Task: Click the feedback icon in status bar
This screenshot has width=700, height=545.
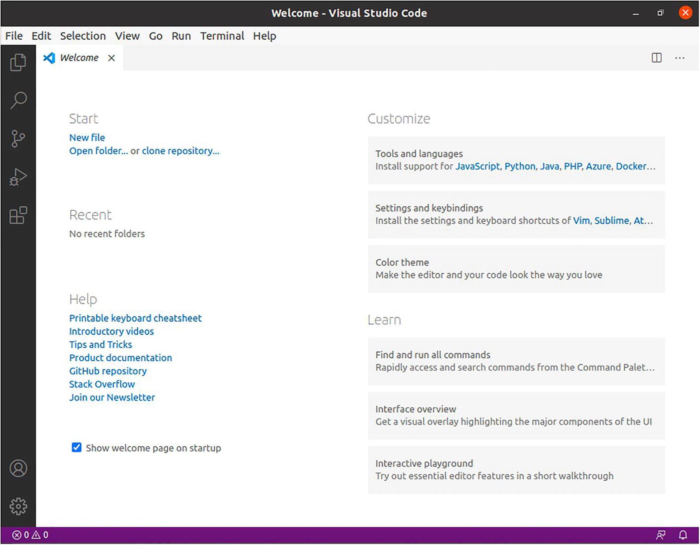Action: point(661,535)
